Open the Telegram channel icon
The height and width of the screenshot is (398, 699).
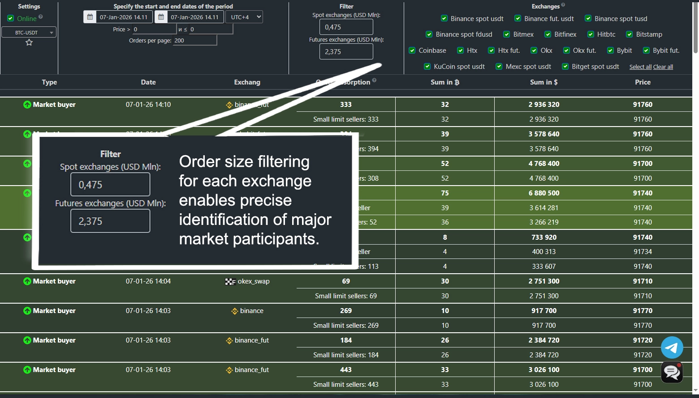coord(672,347)
